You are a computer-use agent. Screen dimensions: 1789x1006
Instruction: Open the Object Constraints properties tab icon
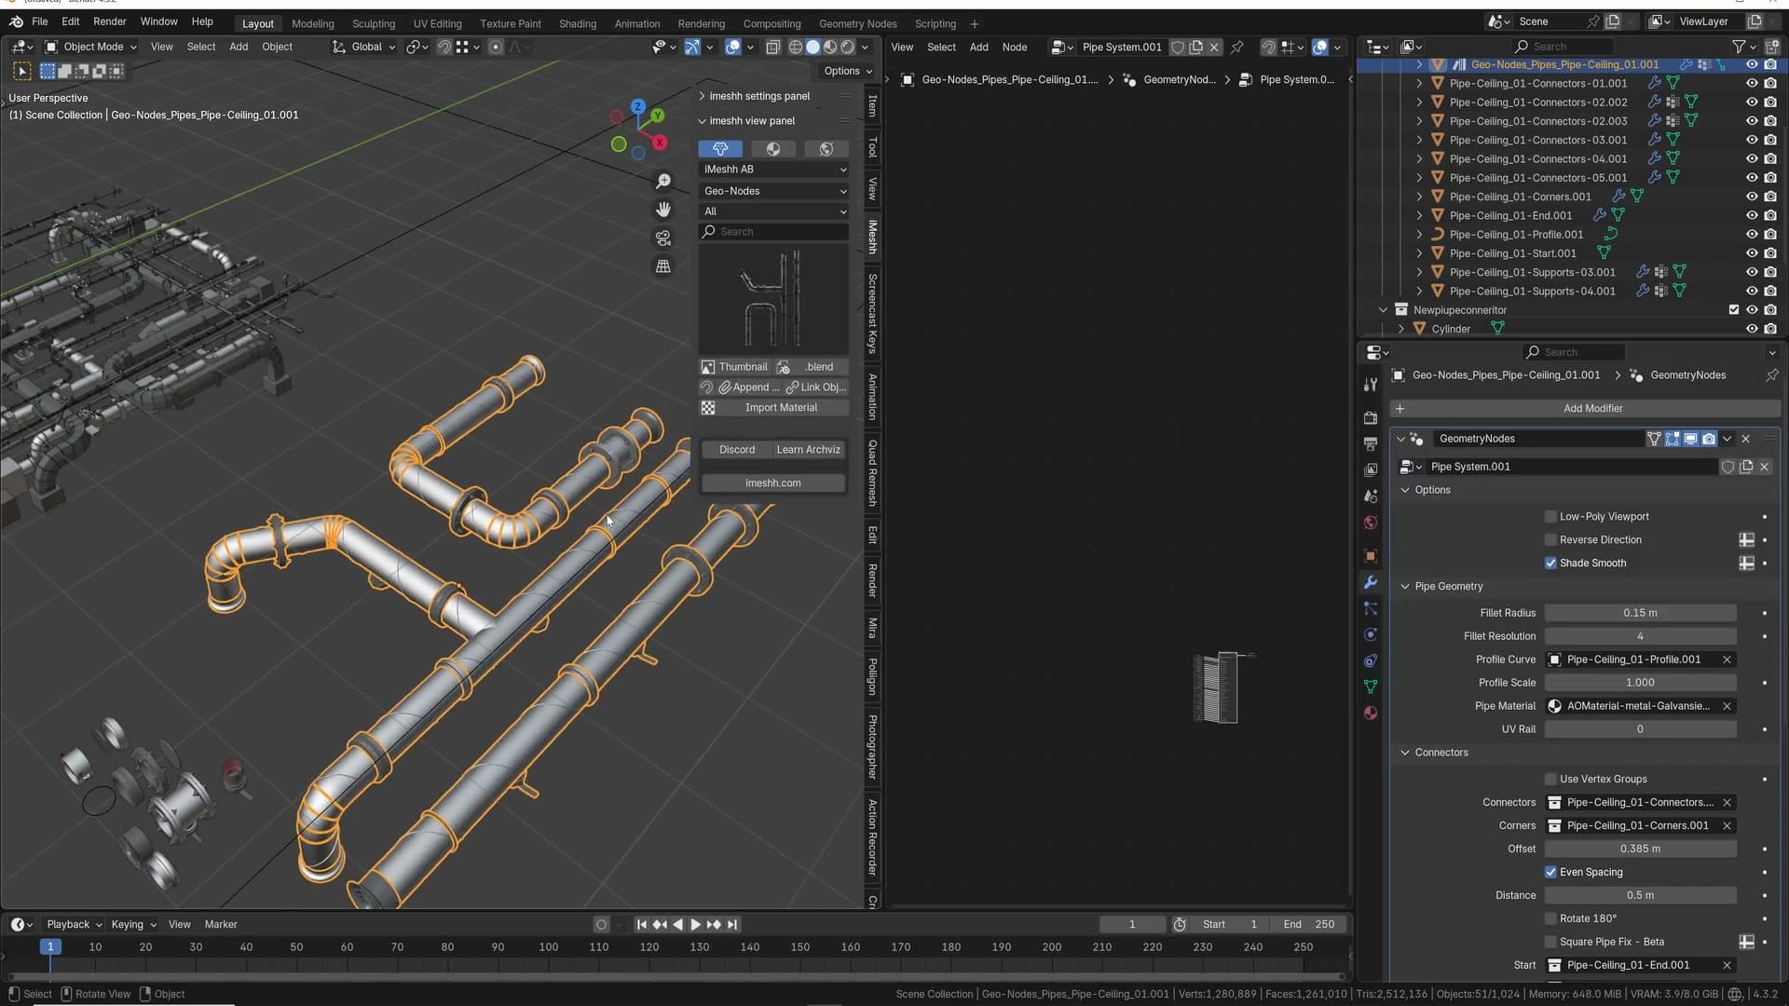1370,660
